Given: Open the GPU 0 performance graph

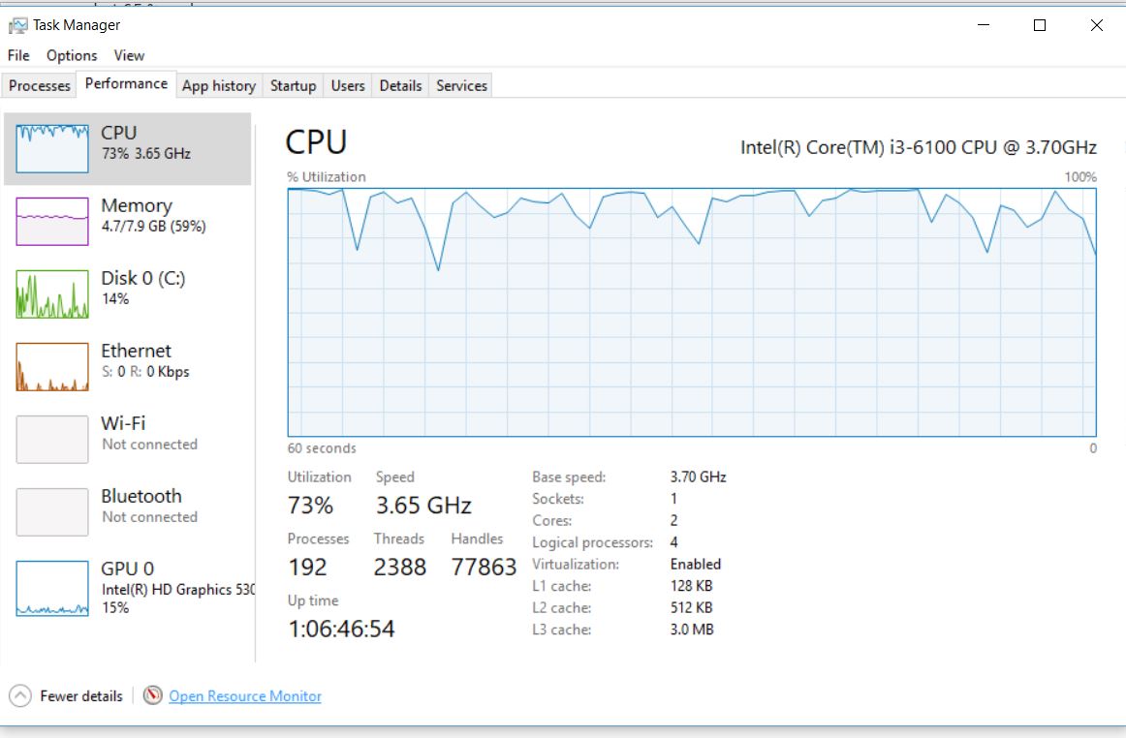Looking at the screenshot, I should 51,589.
